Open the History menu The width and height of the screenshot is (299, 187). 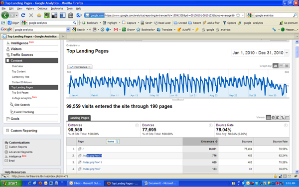point(30,8)
